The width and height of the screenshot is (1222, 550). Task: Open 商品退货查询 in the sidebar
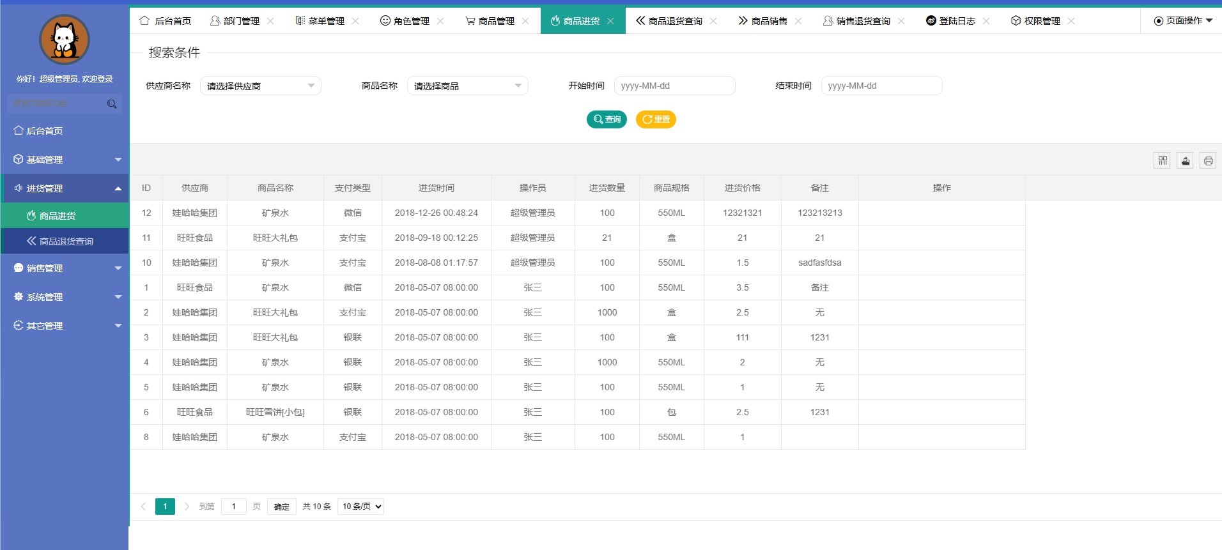pos(66,241)
